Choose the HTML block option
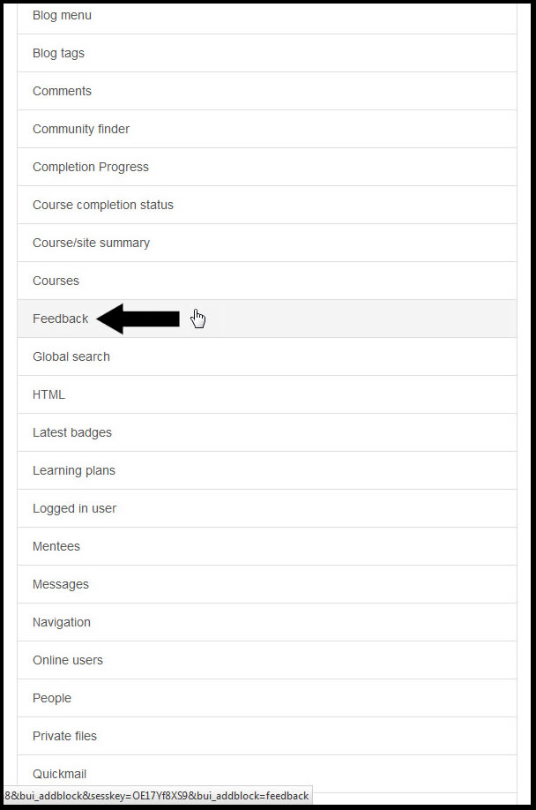This screenshot has height=810, width=536. [267, 394]
